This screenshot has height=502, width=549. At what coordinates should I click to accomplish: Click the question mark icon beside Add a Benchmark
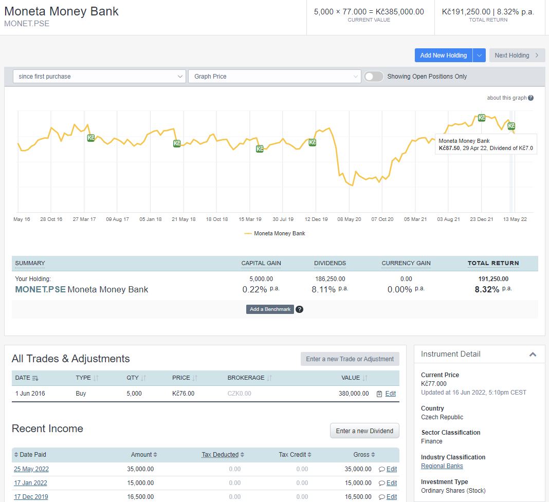pyautogui.click(x=299, y=309)
